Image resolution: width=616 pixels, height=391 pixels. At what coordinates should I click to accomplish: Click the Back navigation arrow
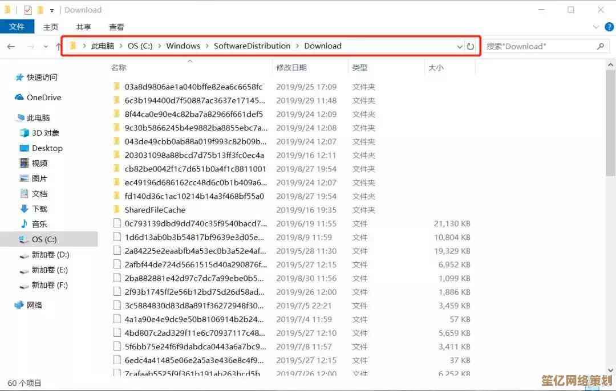(11, 46)
